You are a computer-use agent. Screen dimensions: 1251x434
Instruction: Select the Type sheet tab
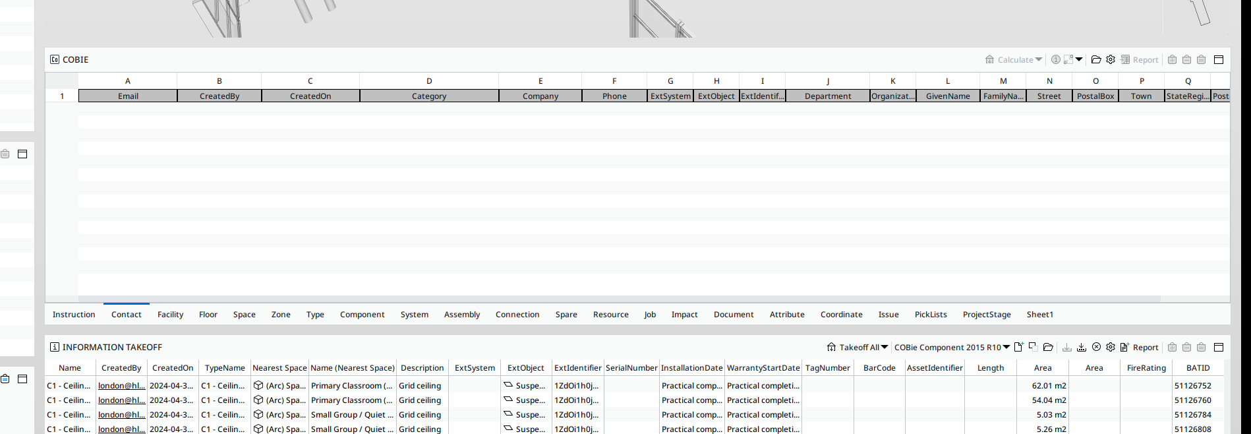click(x=315, y=315)
